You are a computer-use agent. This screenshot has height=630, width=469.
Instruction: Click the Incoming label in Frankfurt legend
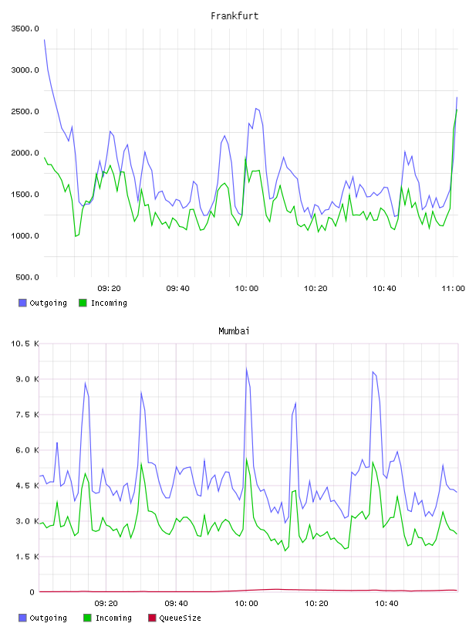coord(109,303)
